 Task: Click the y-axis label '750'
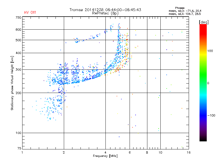point(18,17)
